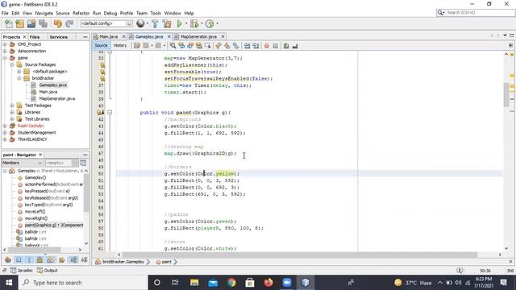The image size is (516, 290).
Task: Open the Debug menu
Action: 110,13
